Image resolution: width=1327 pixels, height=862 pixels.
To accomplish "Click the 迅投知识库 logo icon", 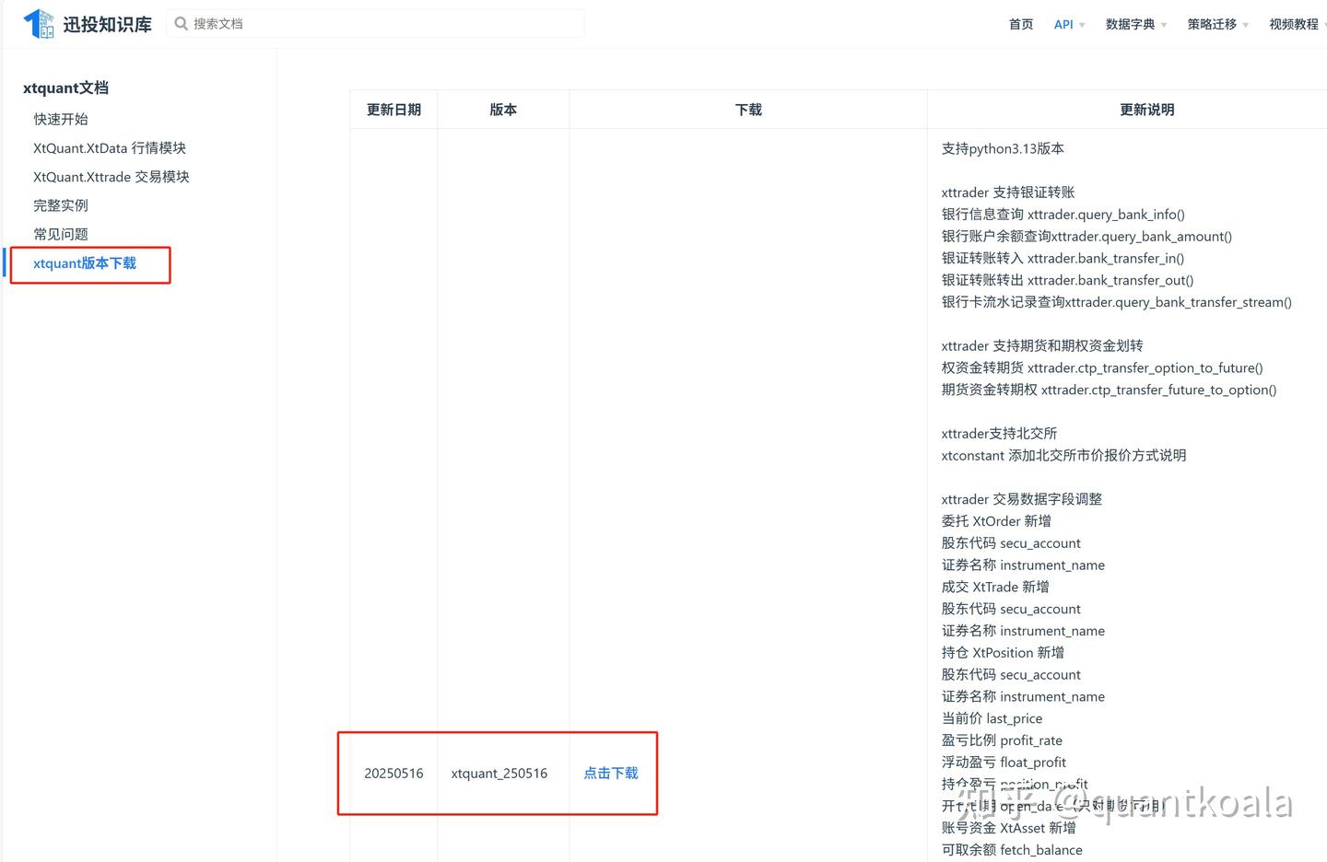I will 39,23.
